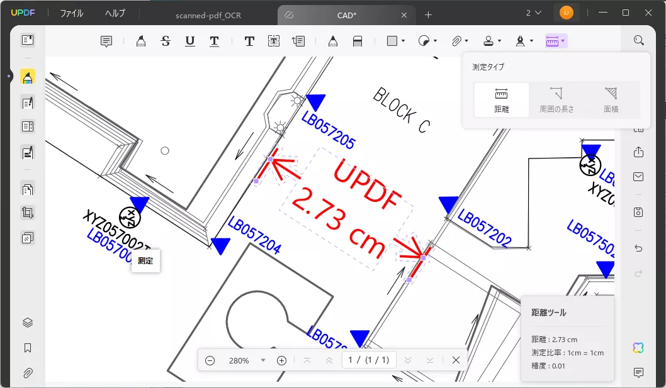Select the eraser tool

[358, 41]
